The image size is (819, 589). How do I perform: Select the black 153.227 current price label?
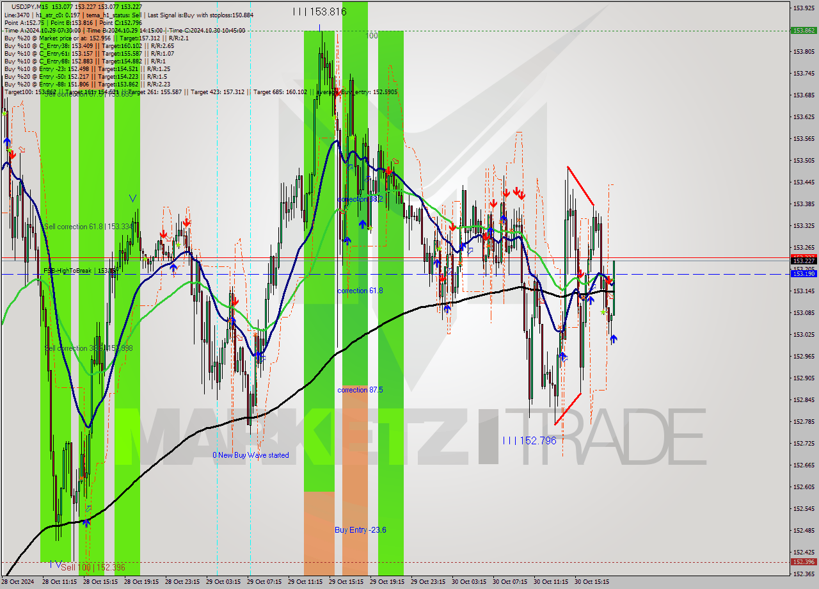click(804, 261)
